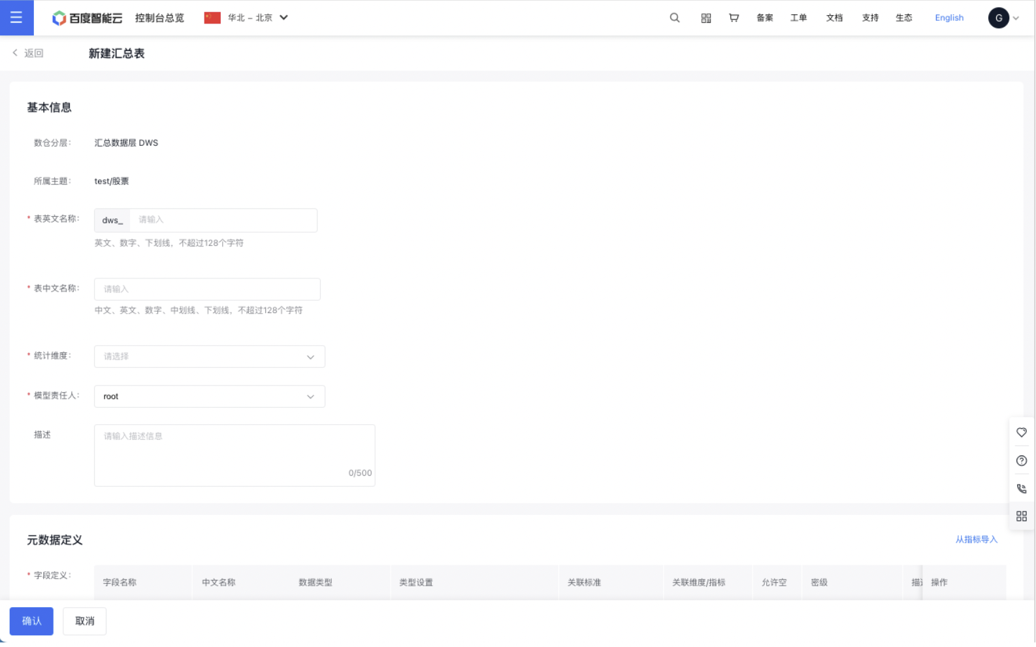The height and width of the screenshot is (647, 1036).
Task: Click the test/股票 theme value
Action: click(x=112, y=181)
